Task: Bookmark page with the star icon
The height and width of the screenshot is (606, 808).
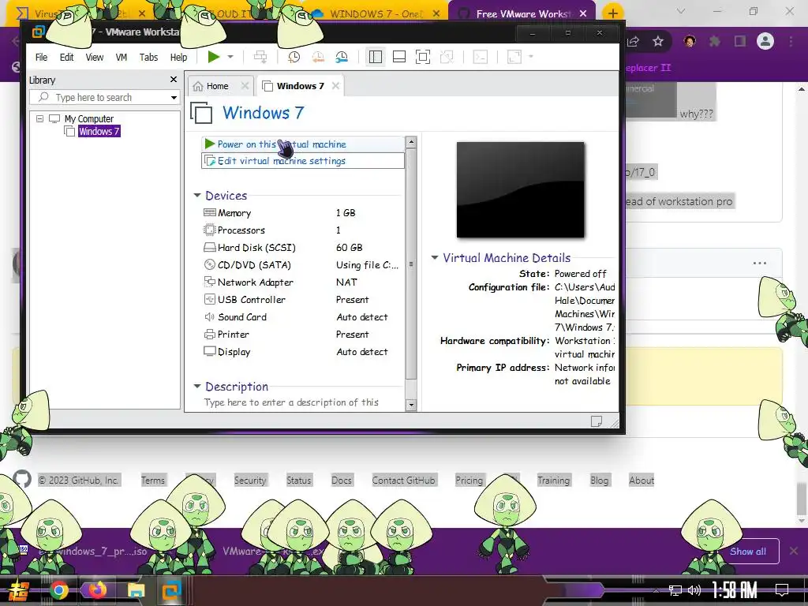Action: [658, 41]
